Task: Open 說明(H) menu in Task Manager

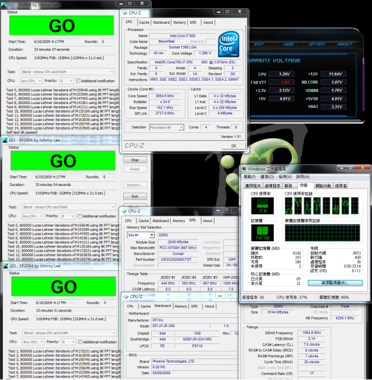Action: point(302,177)
